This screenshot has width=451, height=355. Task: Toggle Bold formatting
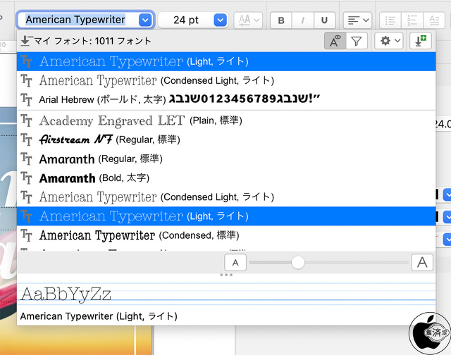[281, 20]
